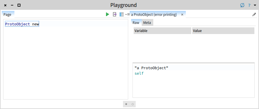259x109 pixels.
Task: Run the playground code with green play button
Action: pos(107,14)
